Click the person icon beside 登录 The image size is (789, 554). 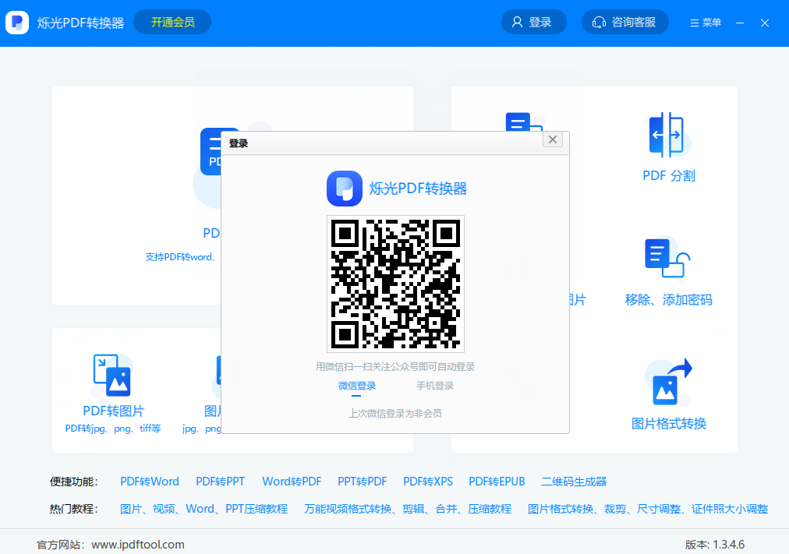click(517, 22)
